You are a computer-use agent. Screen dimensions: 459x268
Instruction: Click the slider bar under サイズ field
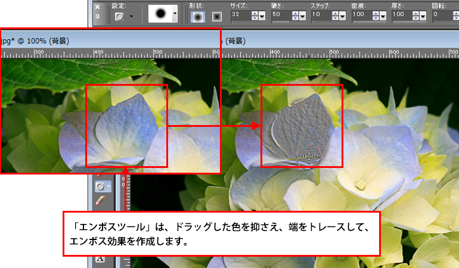coord(248,21)
